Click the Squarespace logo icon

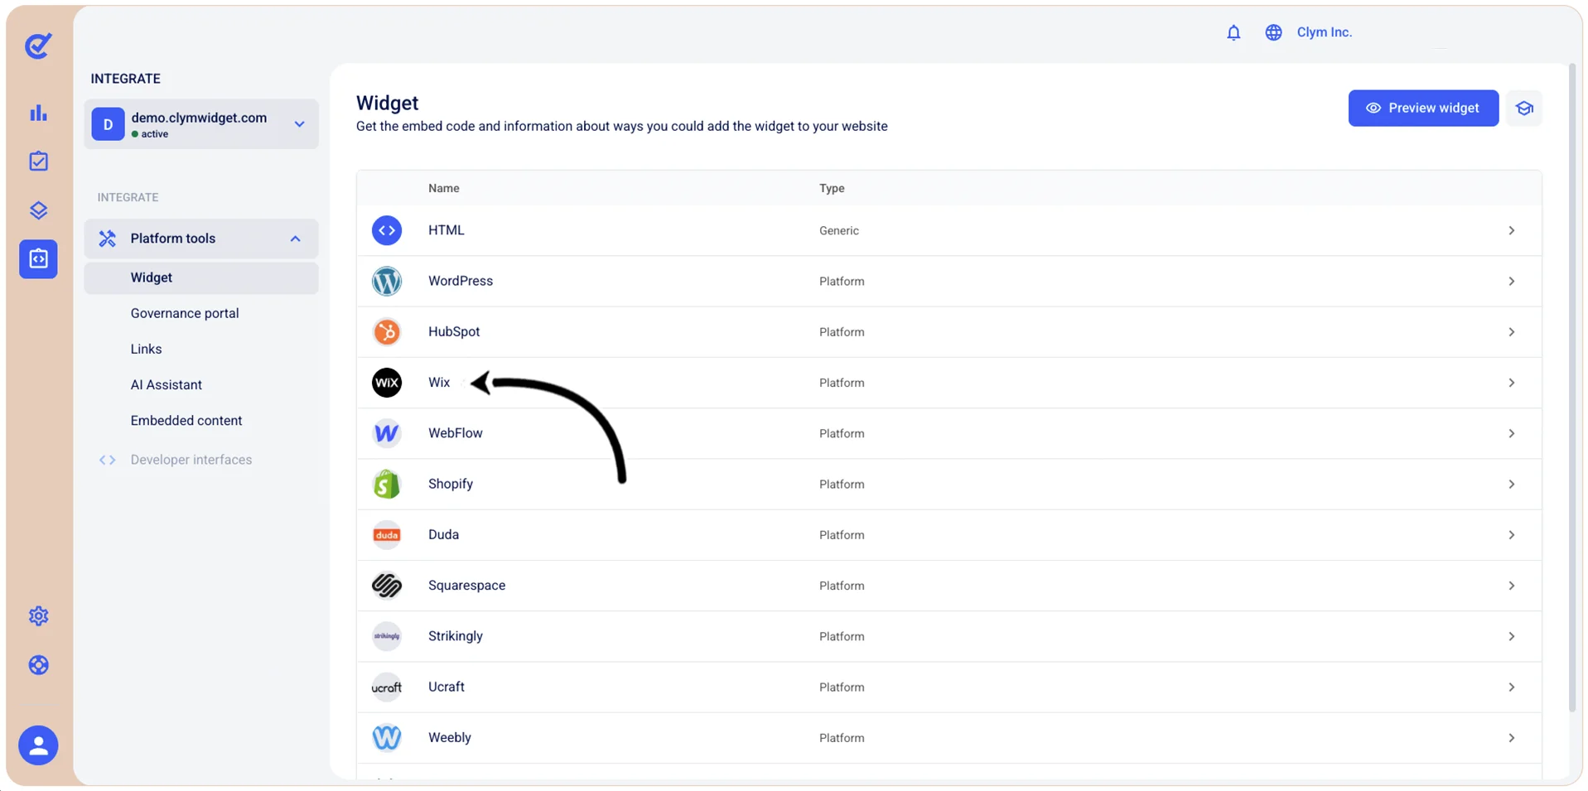click(387, 586)
